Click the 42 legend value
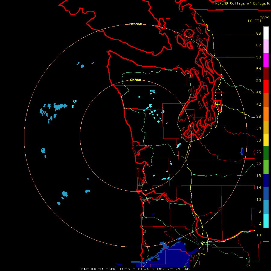This screenshot has height=271, width=271. tap(259, 104)
